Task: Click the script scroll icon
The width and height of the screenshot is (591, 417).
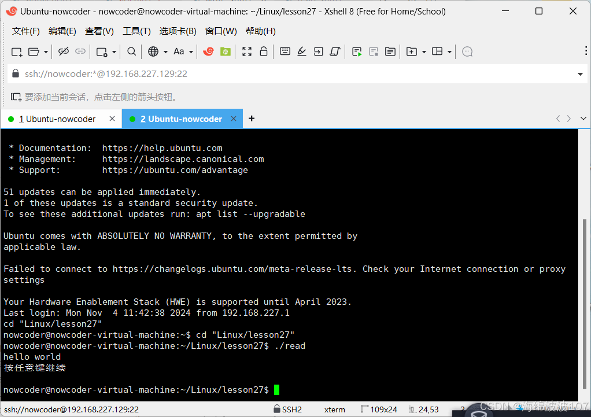Action: (x=335, y=51)
